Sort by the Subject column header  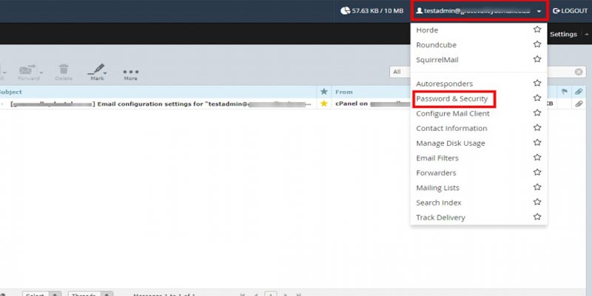(x=10, y=92)
